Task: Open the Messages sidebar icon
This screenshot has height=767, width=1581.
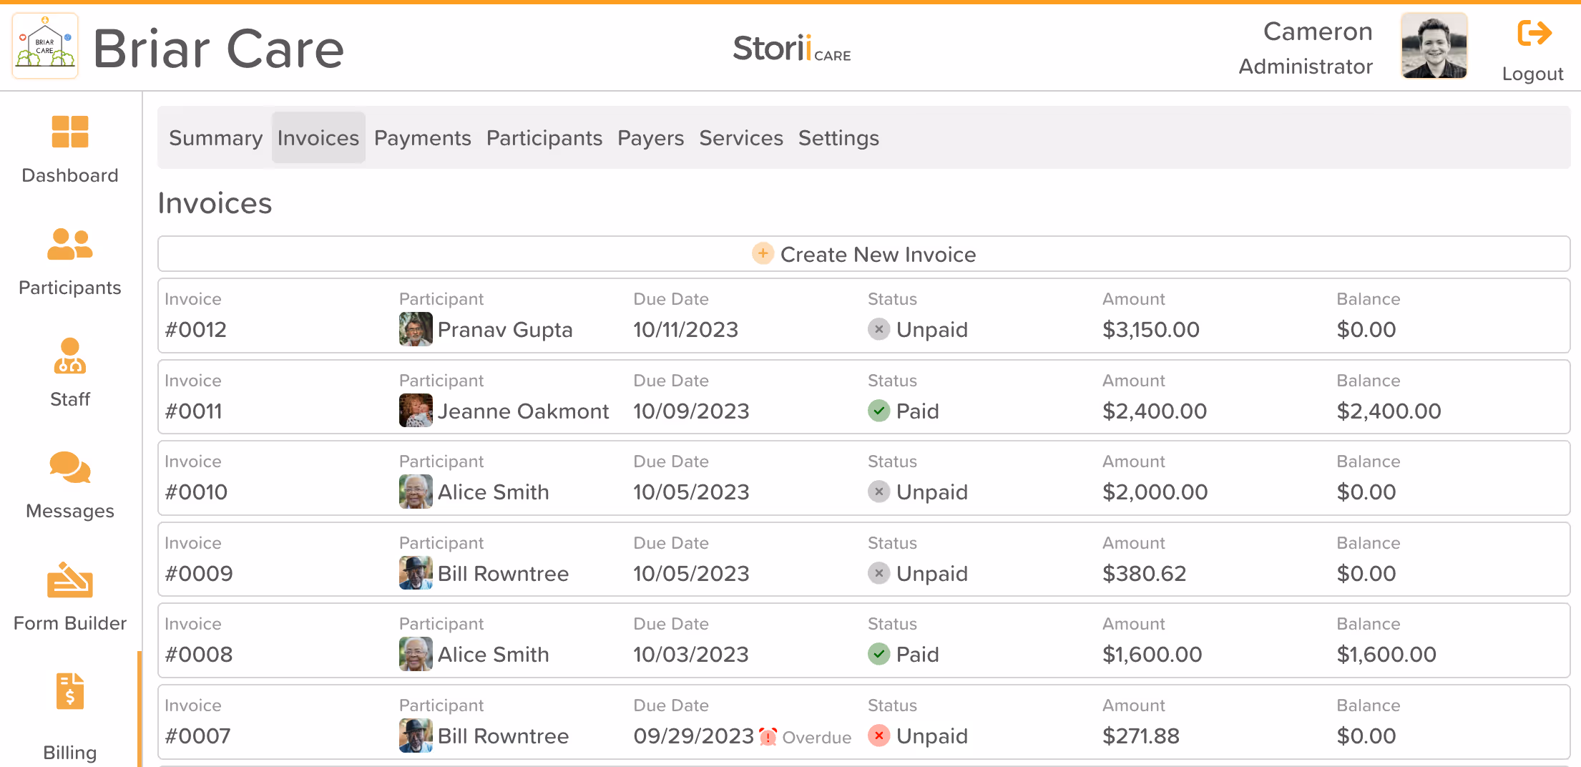Action: tap(70, 467)
